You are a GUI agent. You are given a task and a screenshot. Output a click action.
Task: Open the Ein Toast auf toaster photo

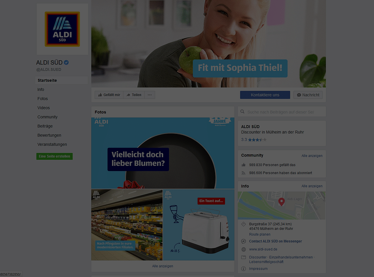[199, 225]
